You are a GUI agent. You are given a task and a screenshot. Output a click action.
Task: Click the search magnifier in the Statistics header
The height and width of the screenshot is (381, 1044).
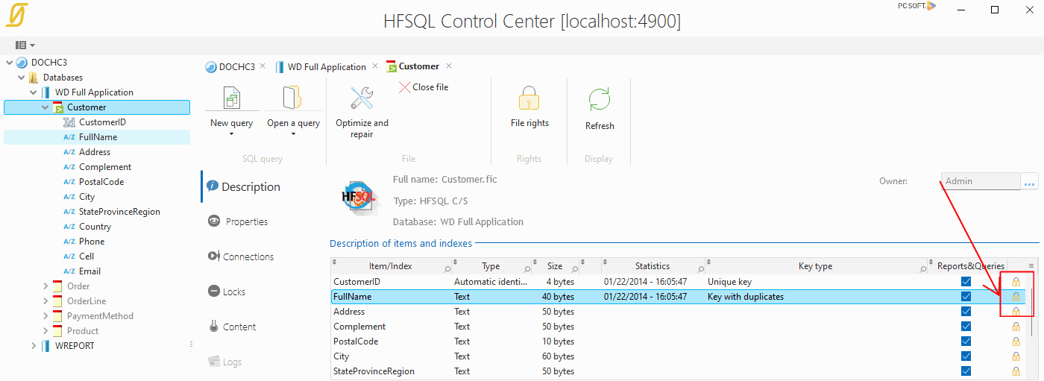pos(701,268)
